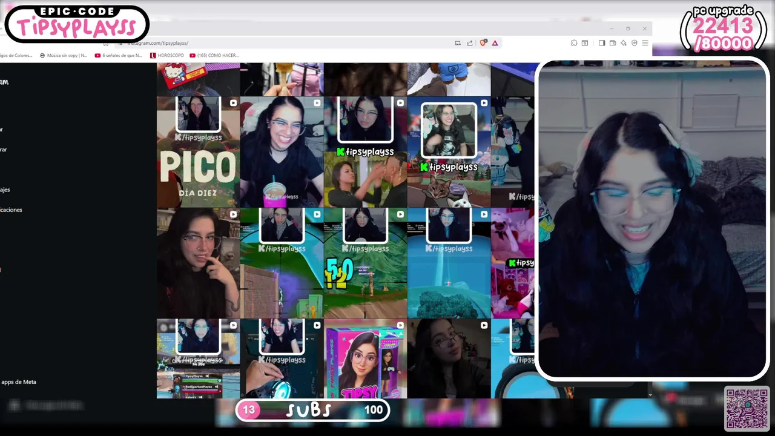The image size is (775, 436).
Task: Open the partially visible 'ajes' sidebar item
Action: (5, 190)
